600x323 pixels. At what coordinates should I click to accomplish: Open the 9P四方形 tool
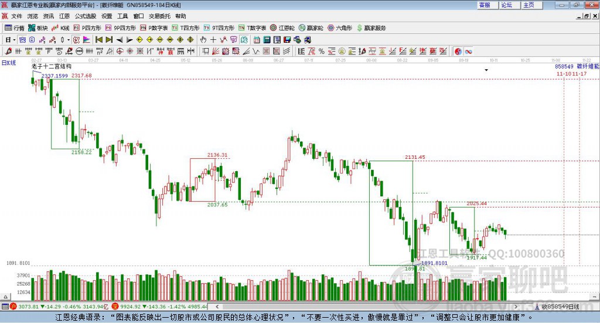[121, 28]
